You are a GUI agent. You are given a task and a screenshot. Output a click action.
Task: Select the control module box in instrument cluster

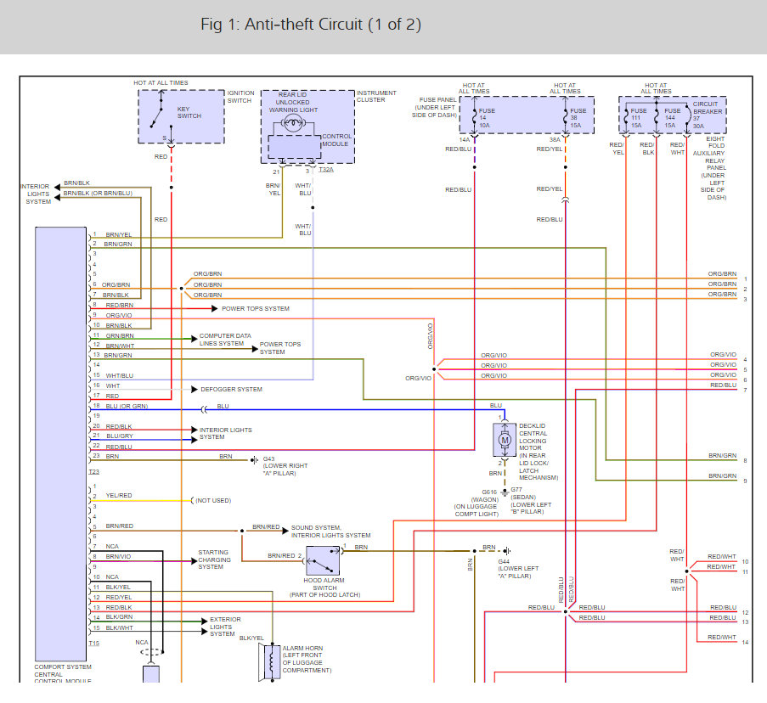(294, 146)
